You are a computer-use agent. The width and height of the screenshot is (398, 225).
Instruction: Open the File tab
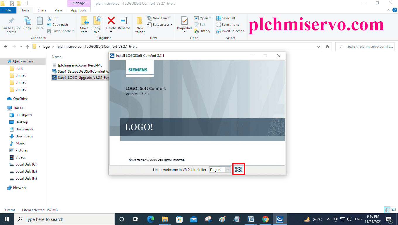(8, 10)
